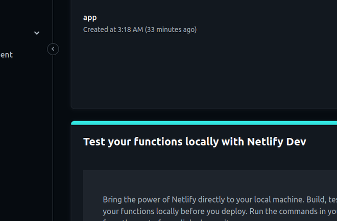337x221 pixels.
Task: Collapse the sidebar with the circular arrow
Action: (x=53, y=49)
